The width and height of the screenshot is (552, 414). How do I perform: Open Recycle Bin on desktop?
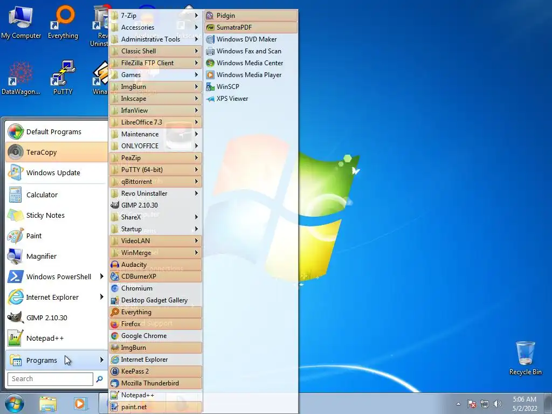[525, 358]
